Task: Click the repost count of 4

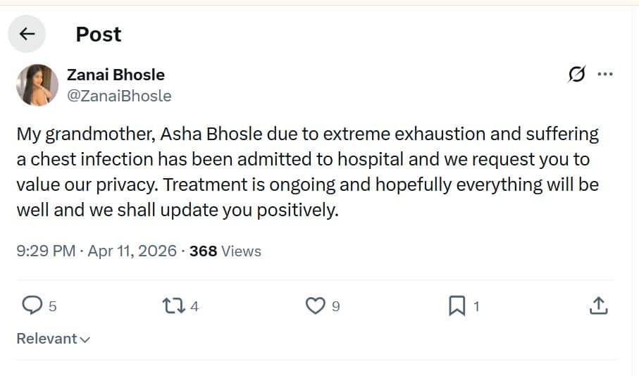Action: [x=194, y=306]
